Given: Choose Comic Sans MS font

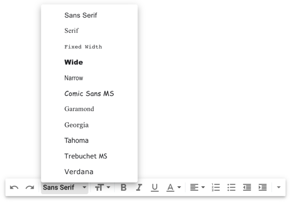Looking at the screenshot, I should 89,94.
